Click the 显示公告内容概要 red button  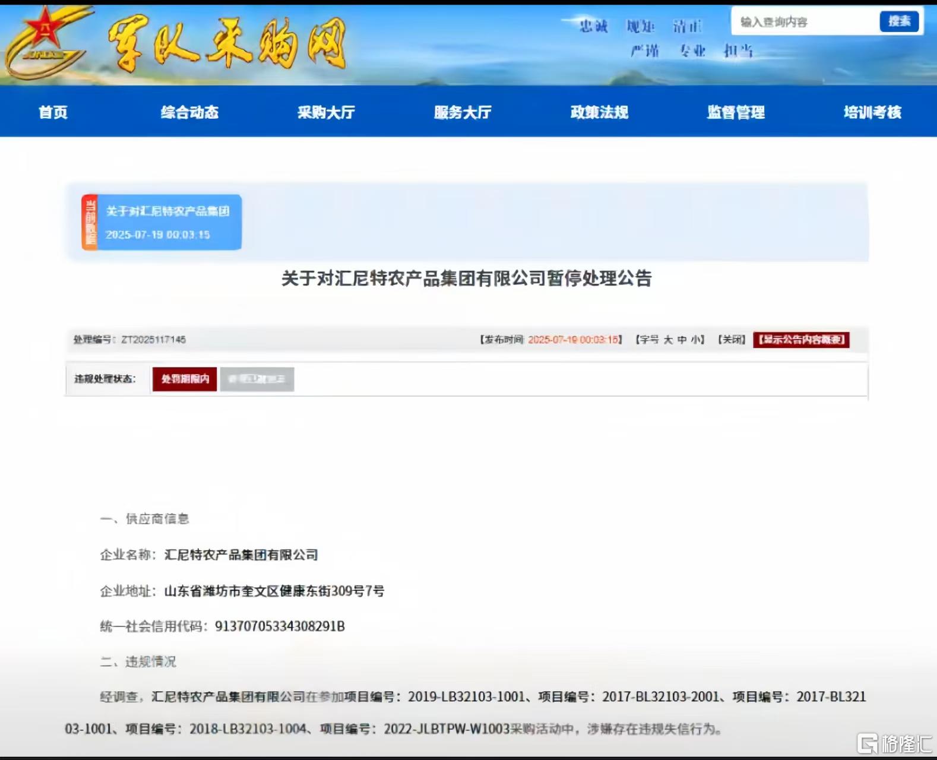tap(802, 340)
